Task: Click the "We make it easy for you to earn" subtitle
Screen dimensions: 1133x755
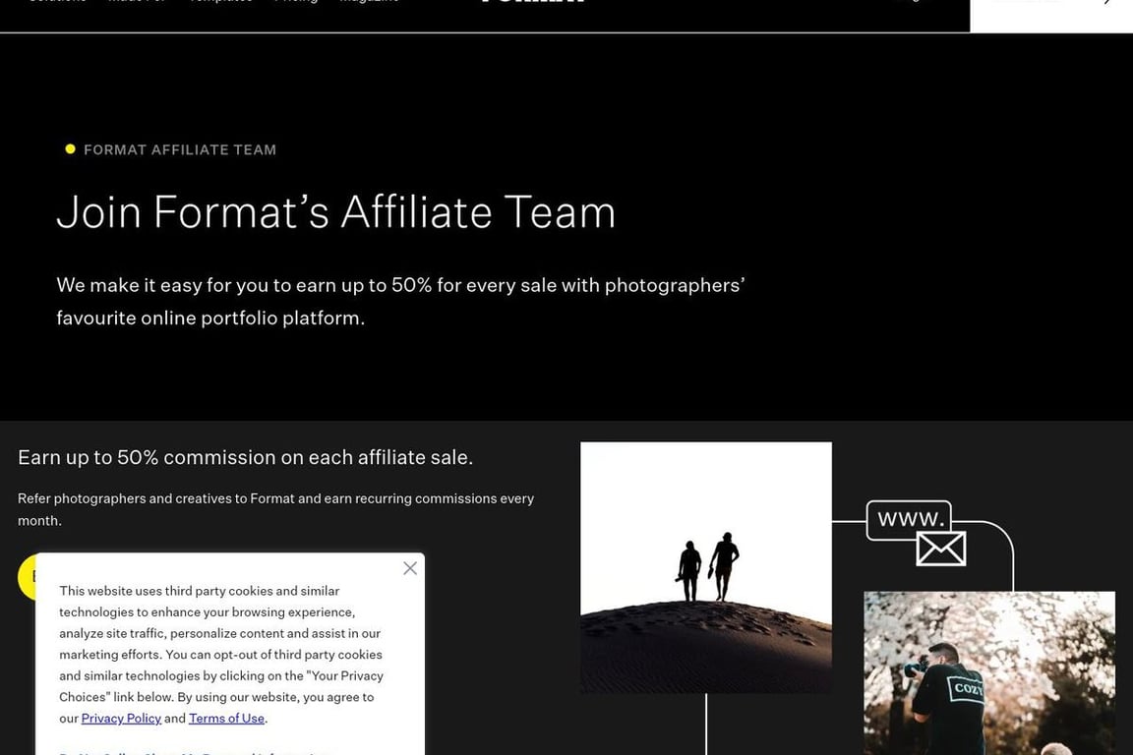Action: [x=400, y=301]
